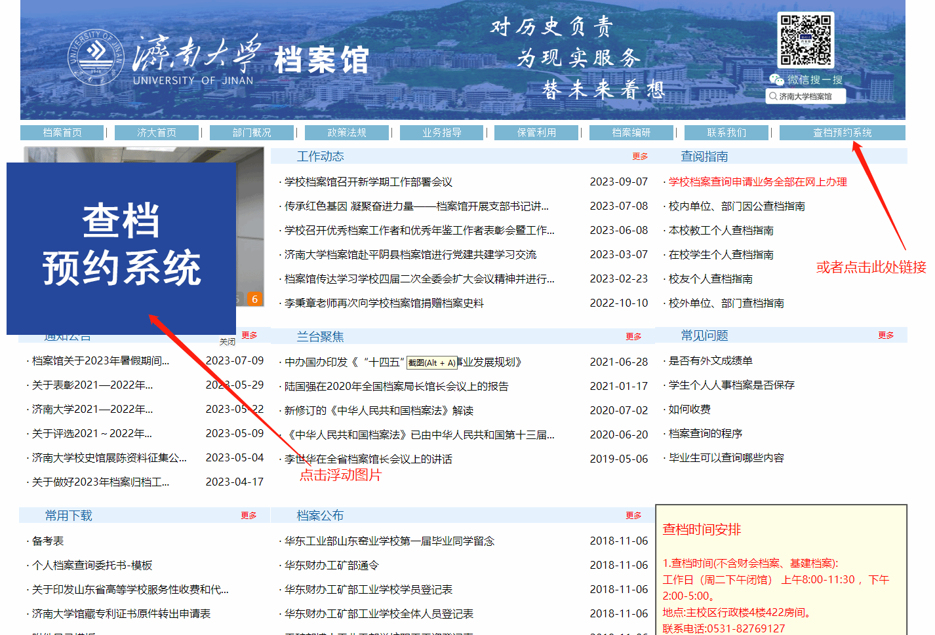
Task: Open guide 本校教工个人查档指南
Action: coord(721,230)
